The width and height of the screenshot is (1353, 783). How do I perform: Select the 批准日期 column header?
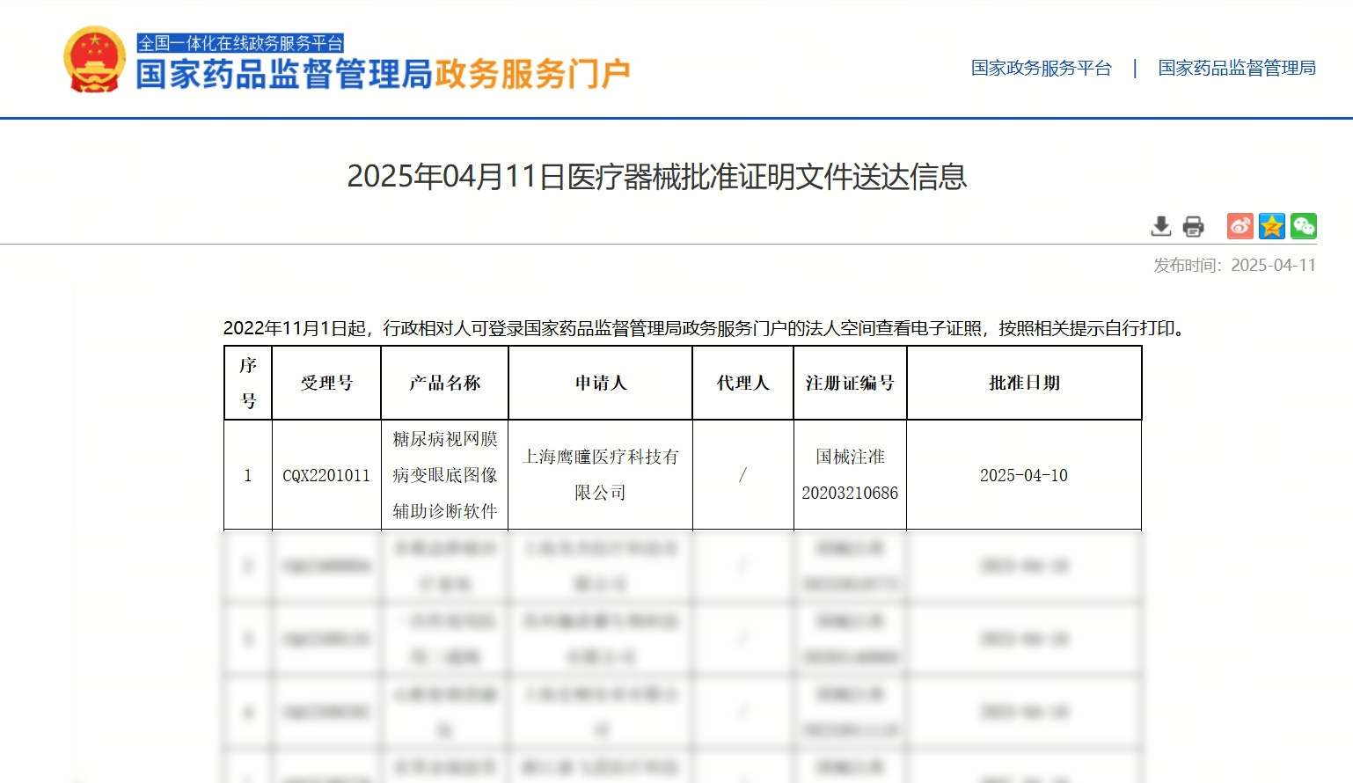point(1024,383)
